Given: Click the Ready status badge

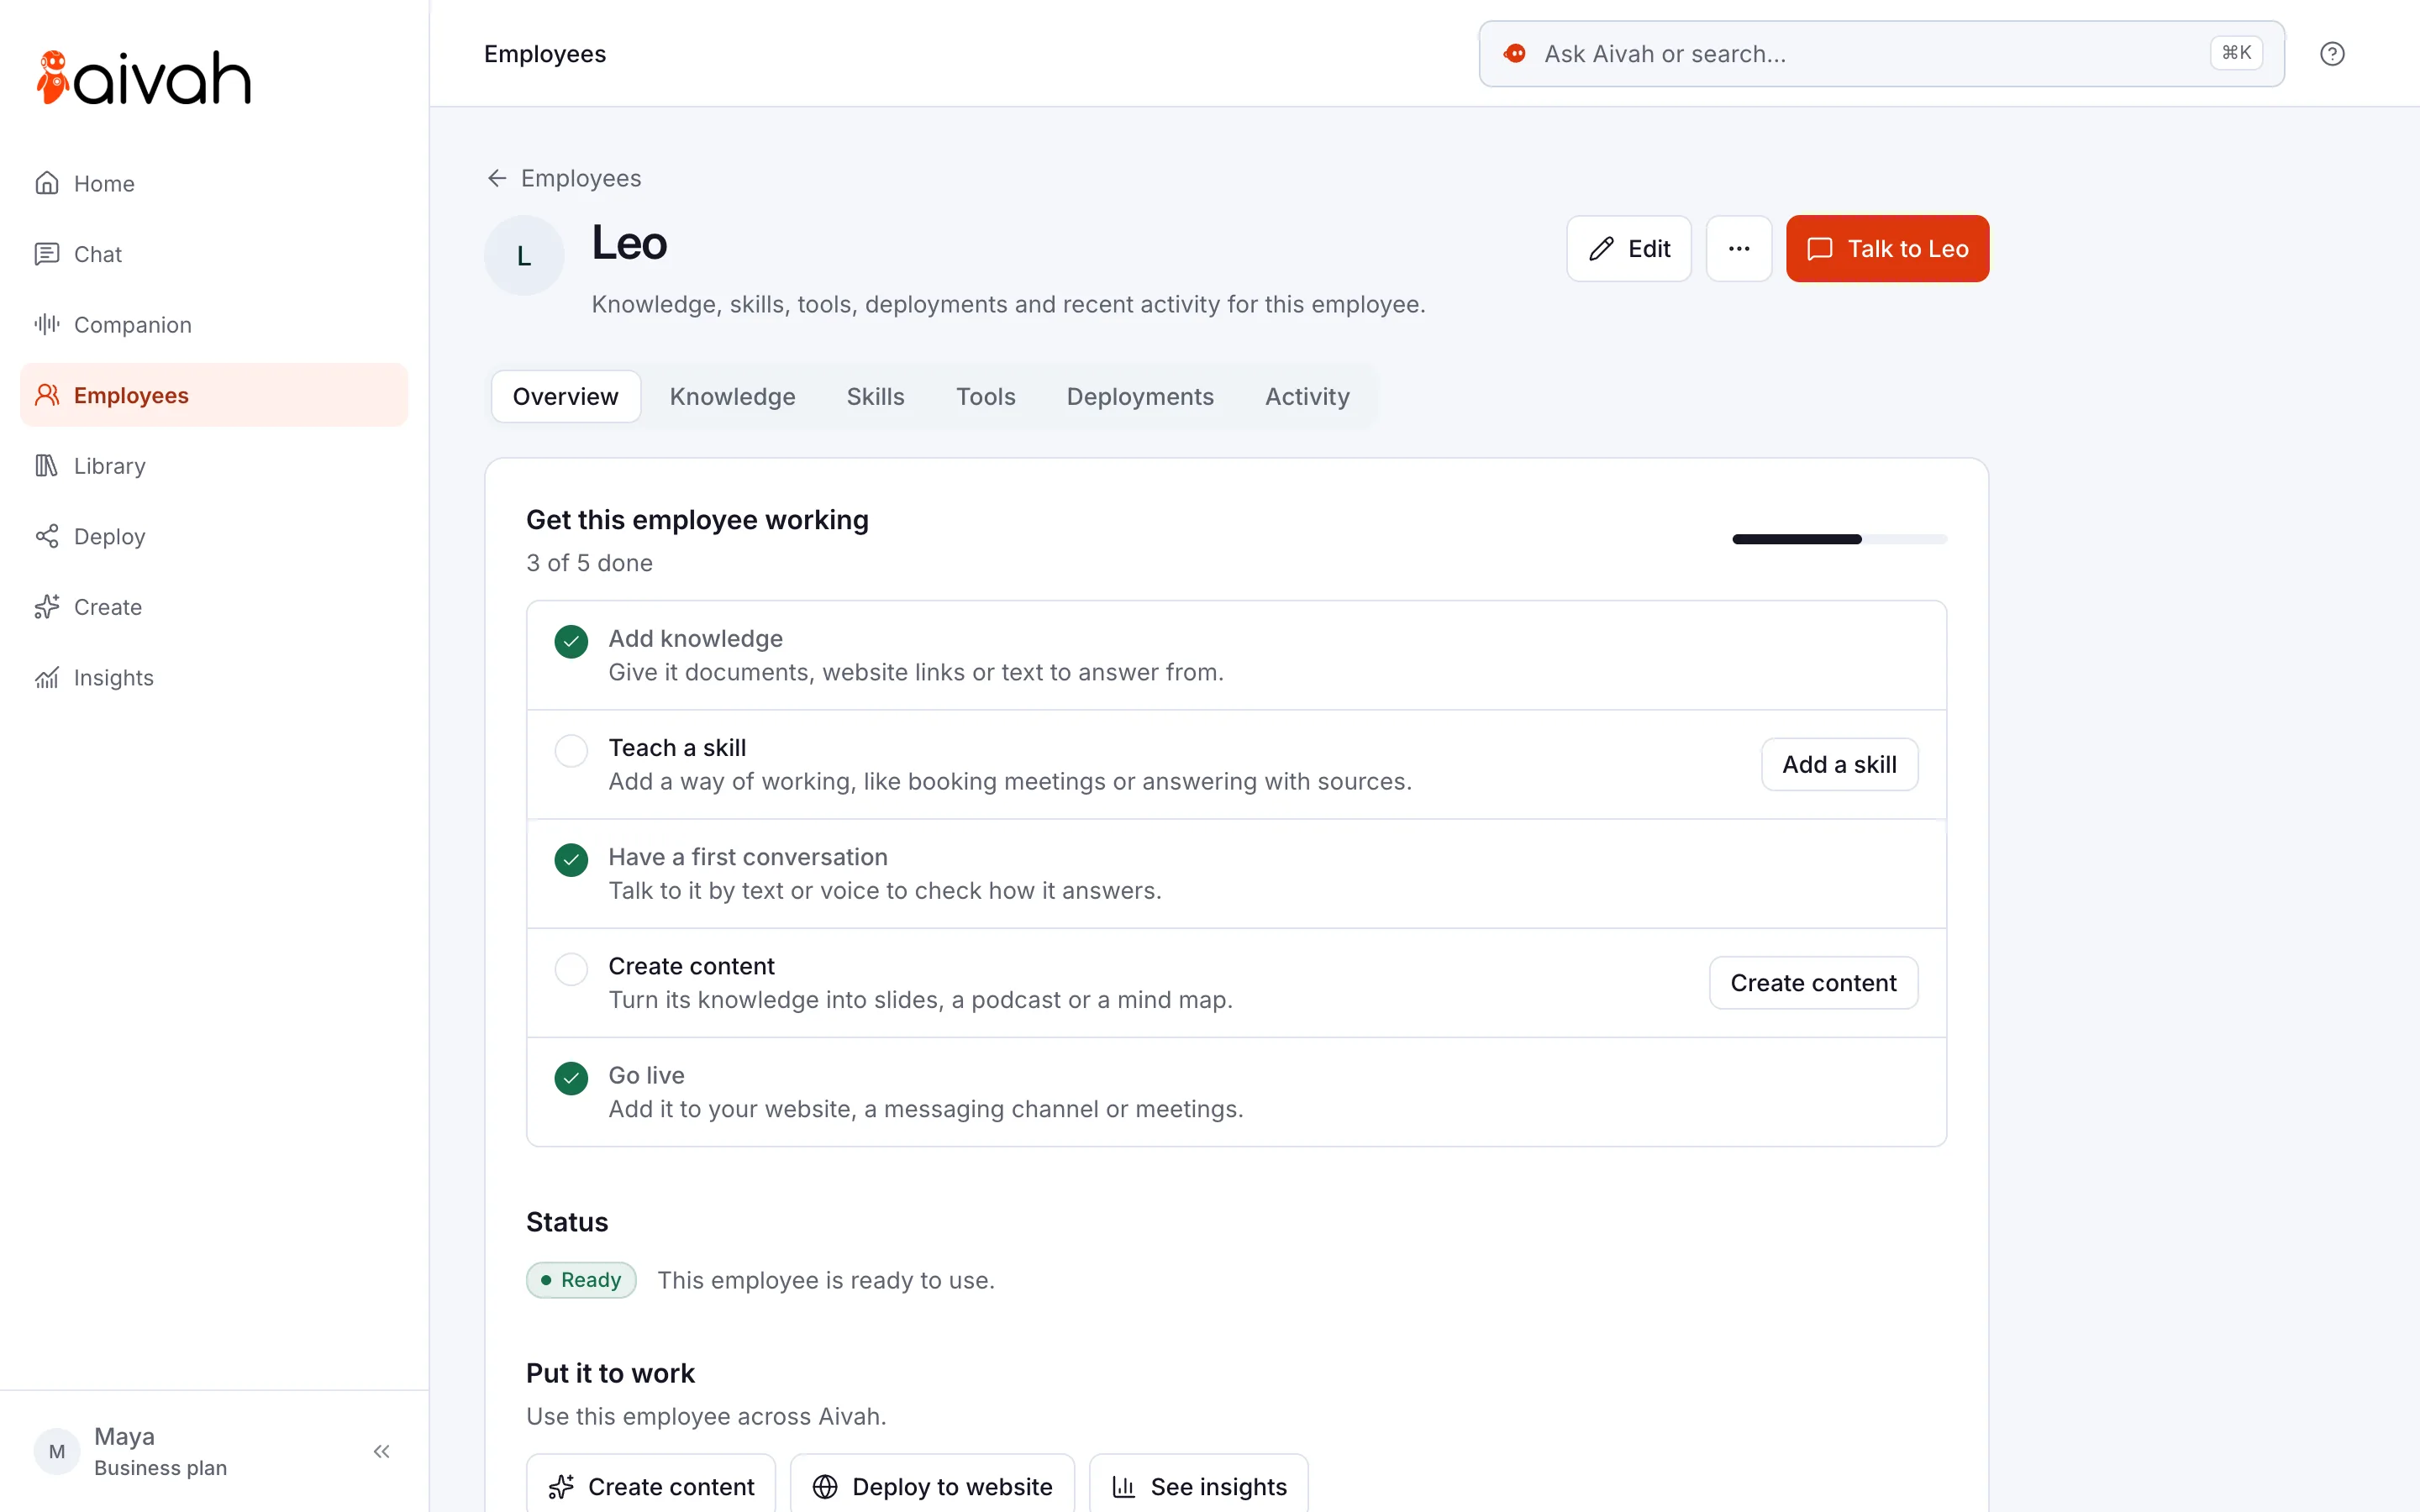Looking at the screenshot, I should pos(581,1280).
